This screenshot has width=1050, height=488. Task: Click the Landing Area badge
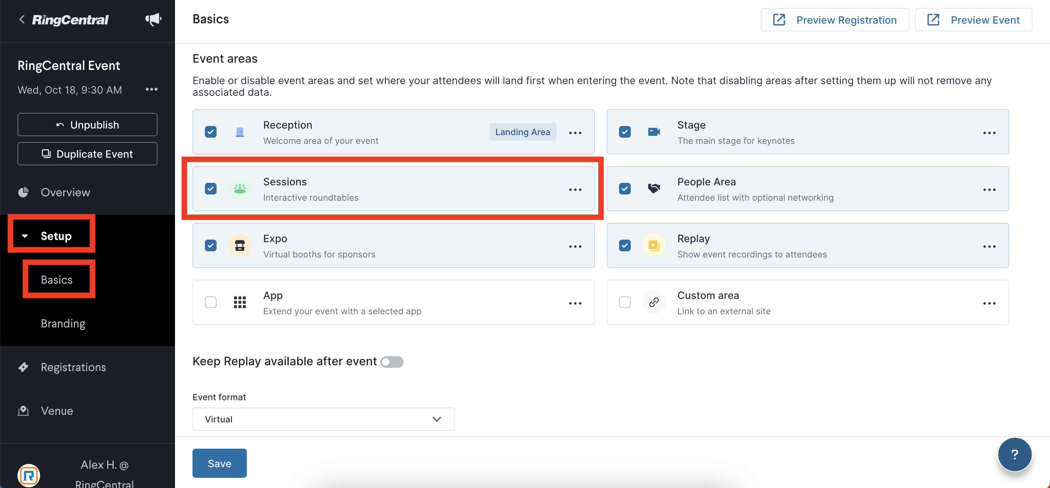[522, 132]
